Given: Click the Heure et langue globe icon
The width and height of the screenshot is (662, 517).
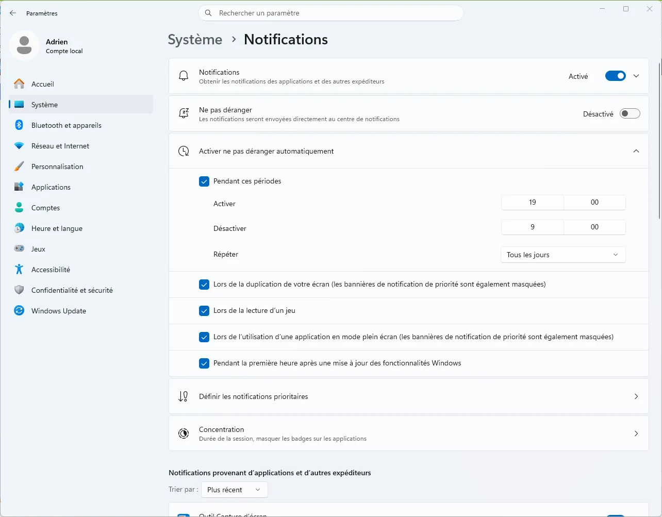Looking at the screenshot, I should click(x=19, y=228).
